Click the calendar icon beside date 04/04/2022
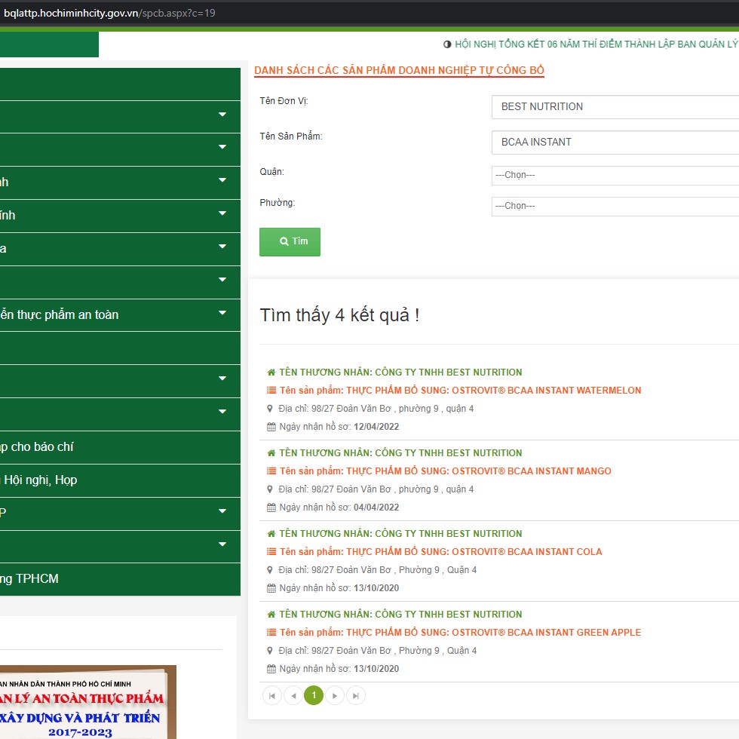Screen dimensions: 739x739 [271, 507]
